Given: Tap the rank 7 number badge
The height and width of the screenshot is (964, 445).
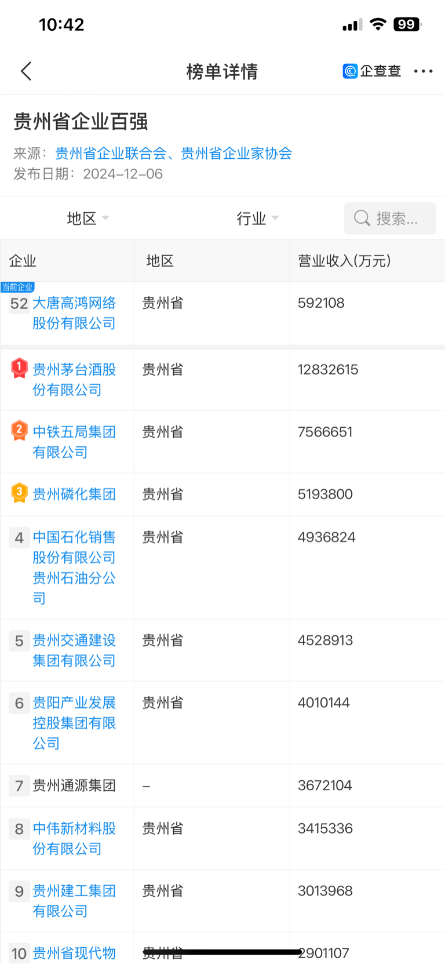Looking at the screenshot, I should pos(19,786).
